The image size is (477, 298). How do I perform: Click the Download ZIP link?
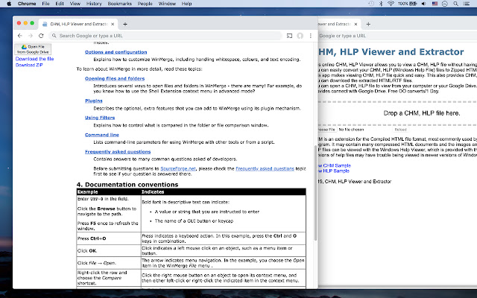pyautogui.click(x=29, y=65)
